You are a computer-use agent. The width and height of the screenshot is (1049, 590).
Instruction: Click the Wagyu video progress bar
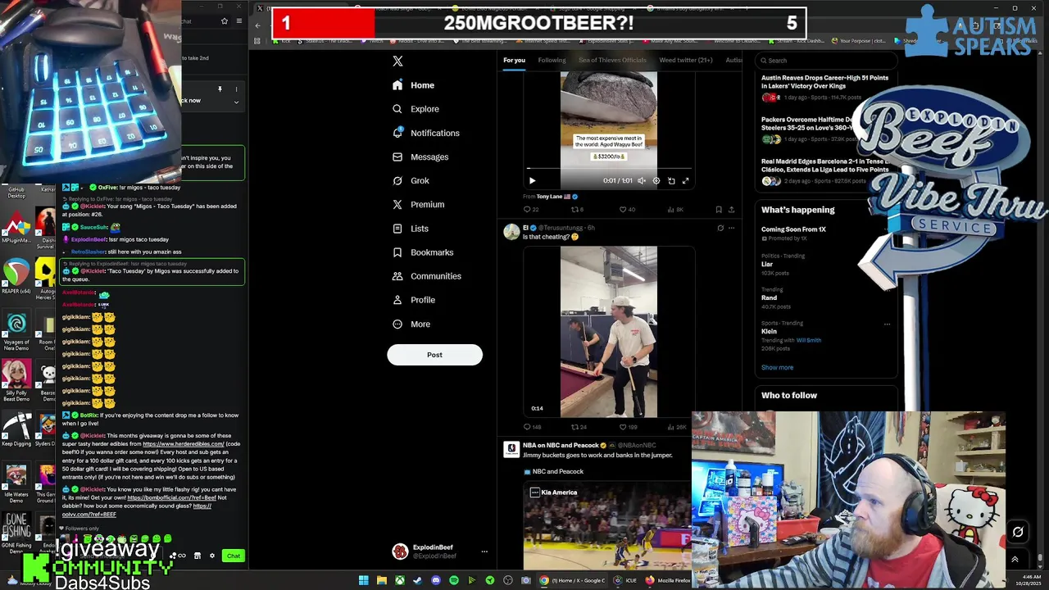click(x=608, y=170)
